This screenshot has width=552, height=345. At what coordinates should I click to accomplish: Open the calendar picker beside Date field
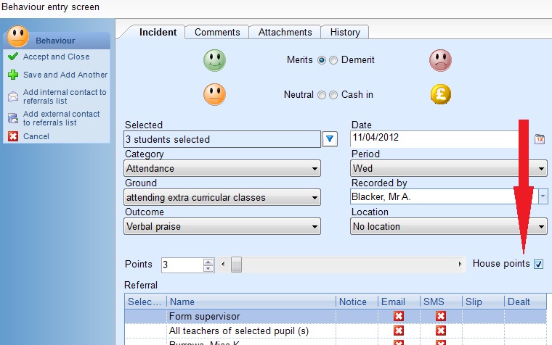click(540, 139)
